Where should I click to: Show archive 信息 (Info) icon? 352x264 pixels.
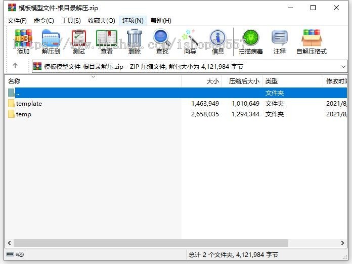(x=218, y=42)
